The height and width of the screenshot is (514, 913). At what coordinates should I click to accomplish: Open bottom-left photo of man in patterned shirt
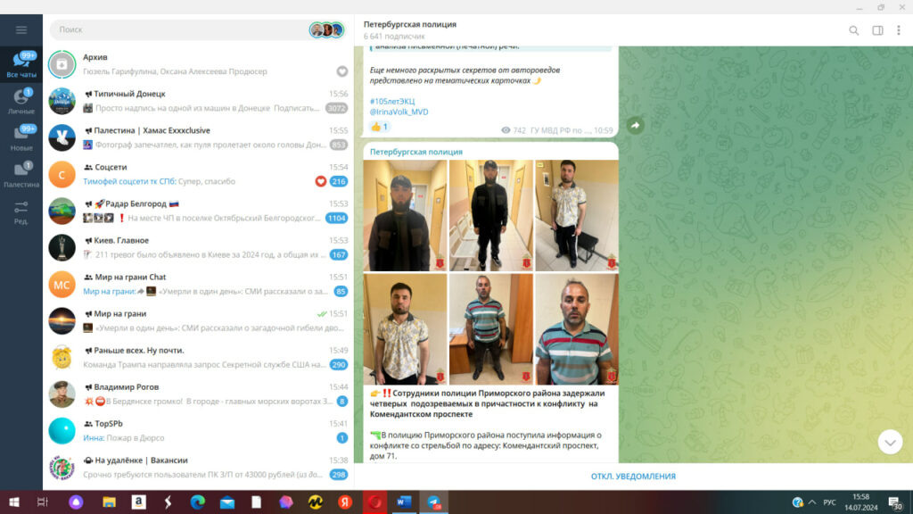[406, 329]
